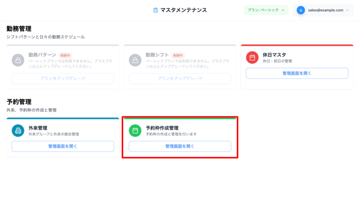
Task: Click the gray lock icon on 勤務パターン card
Action: click(x=18, y=60)
